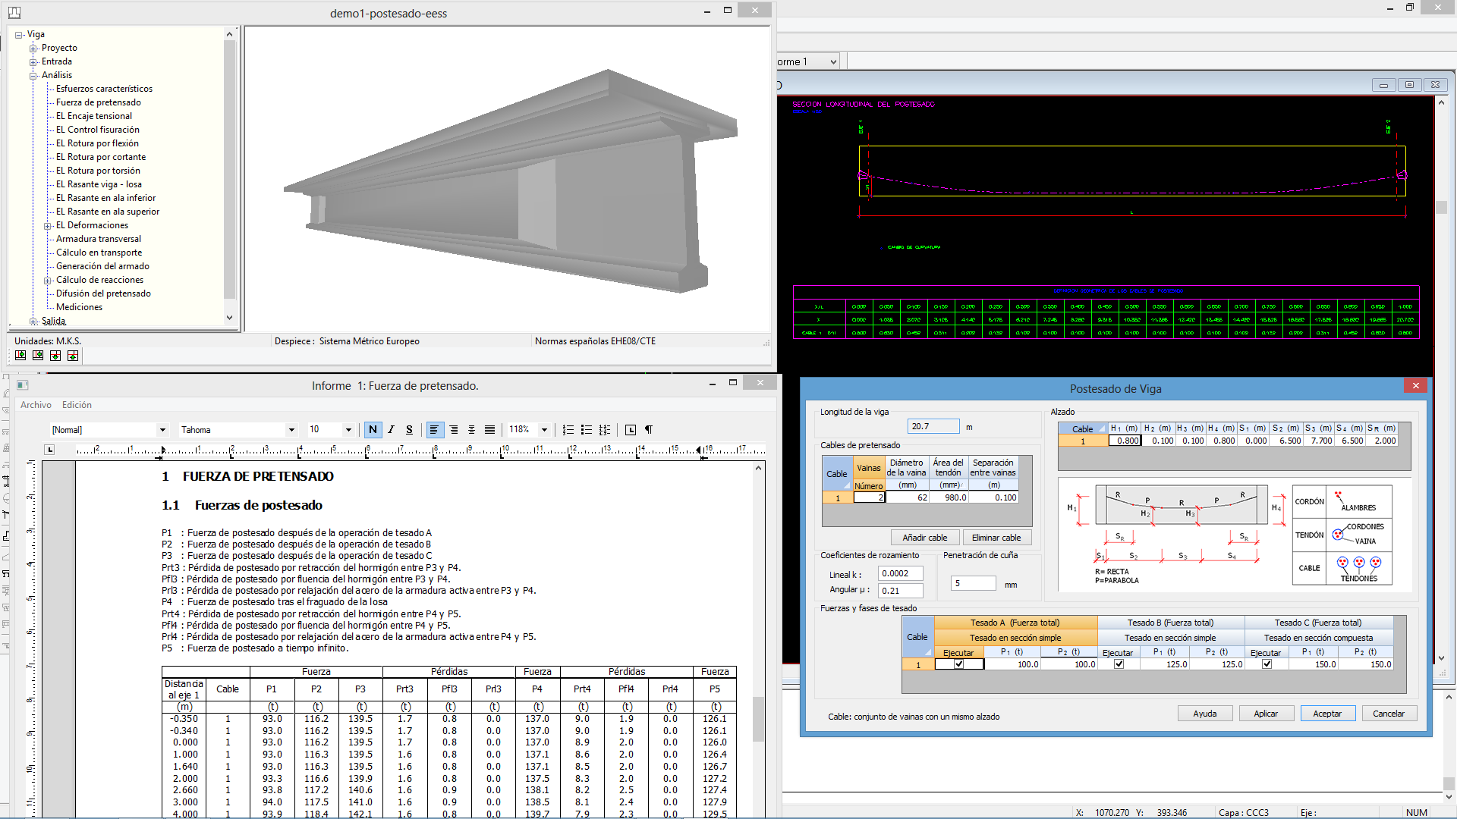Uncheck Tesado B Ejecutar checkbox
Screen dimensions: 1457x819
pyautogui.click(x=1119, y=664)
